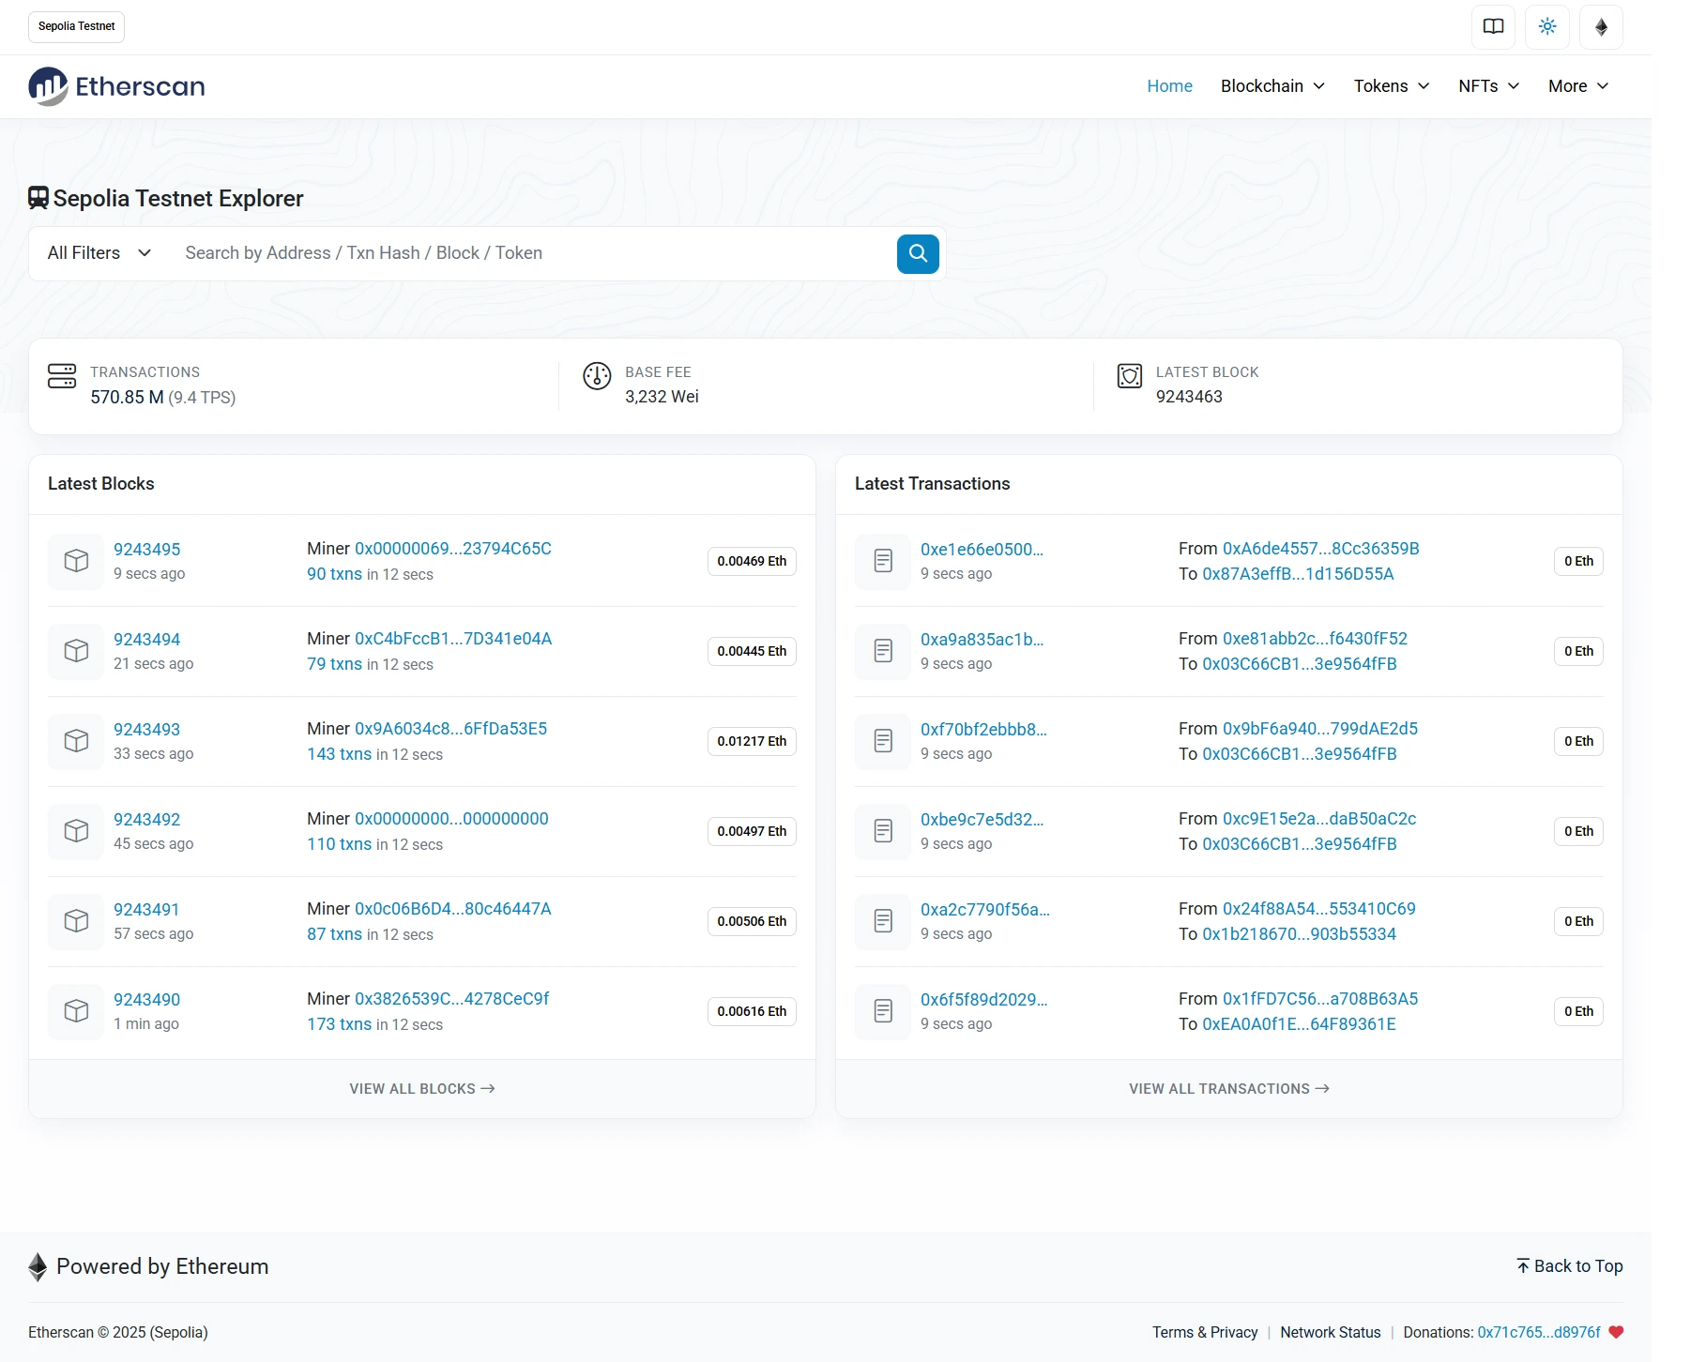The height and width of the screenshot is (1362, 1706).
Task: Click the Sepolia Testnet badge
Action: tap(77, 26)
